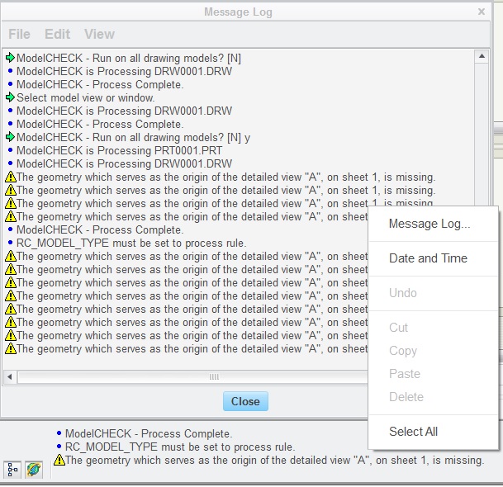Click the horizontal scrollbar left arrow
Image resolution: width=503 pixels, height=487 pixels.
[10, 377]
